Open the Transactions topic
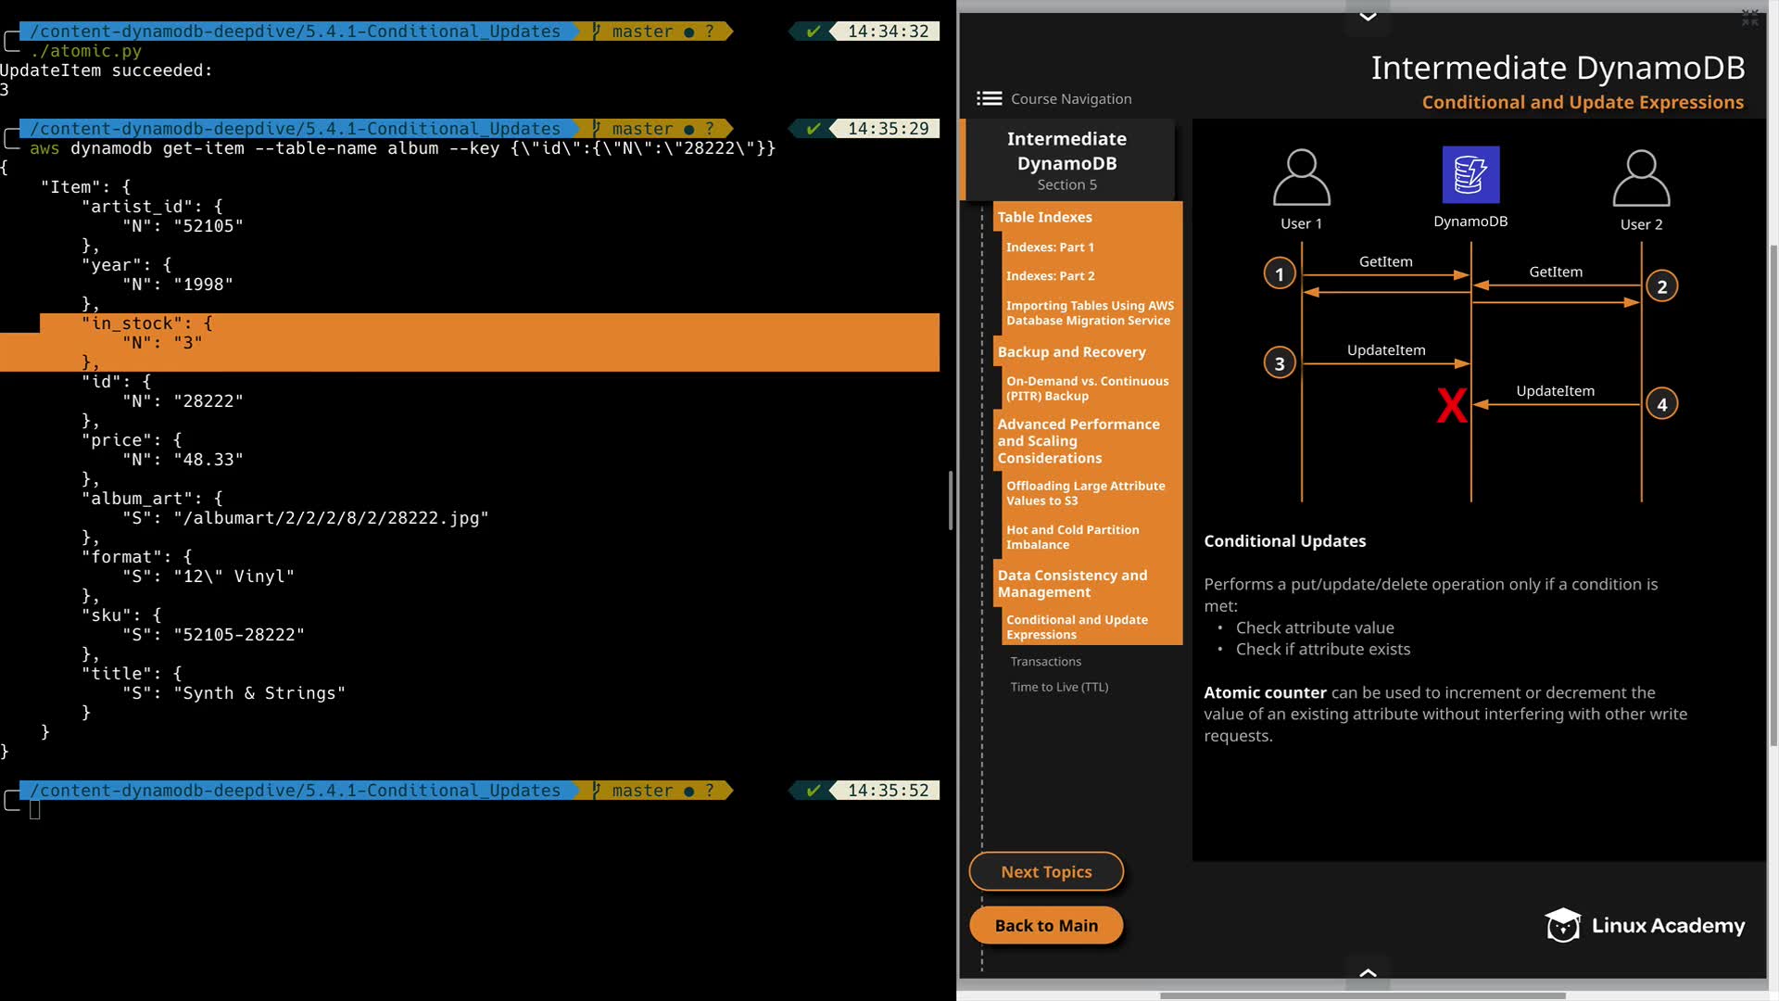This screenshot has height=1001, width=1779. [1045, 661]
